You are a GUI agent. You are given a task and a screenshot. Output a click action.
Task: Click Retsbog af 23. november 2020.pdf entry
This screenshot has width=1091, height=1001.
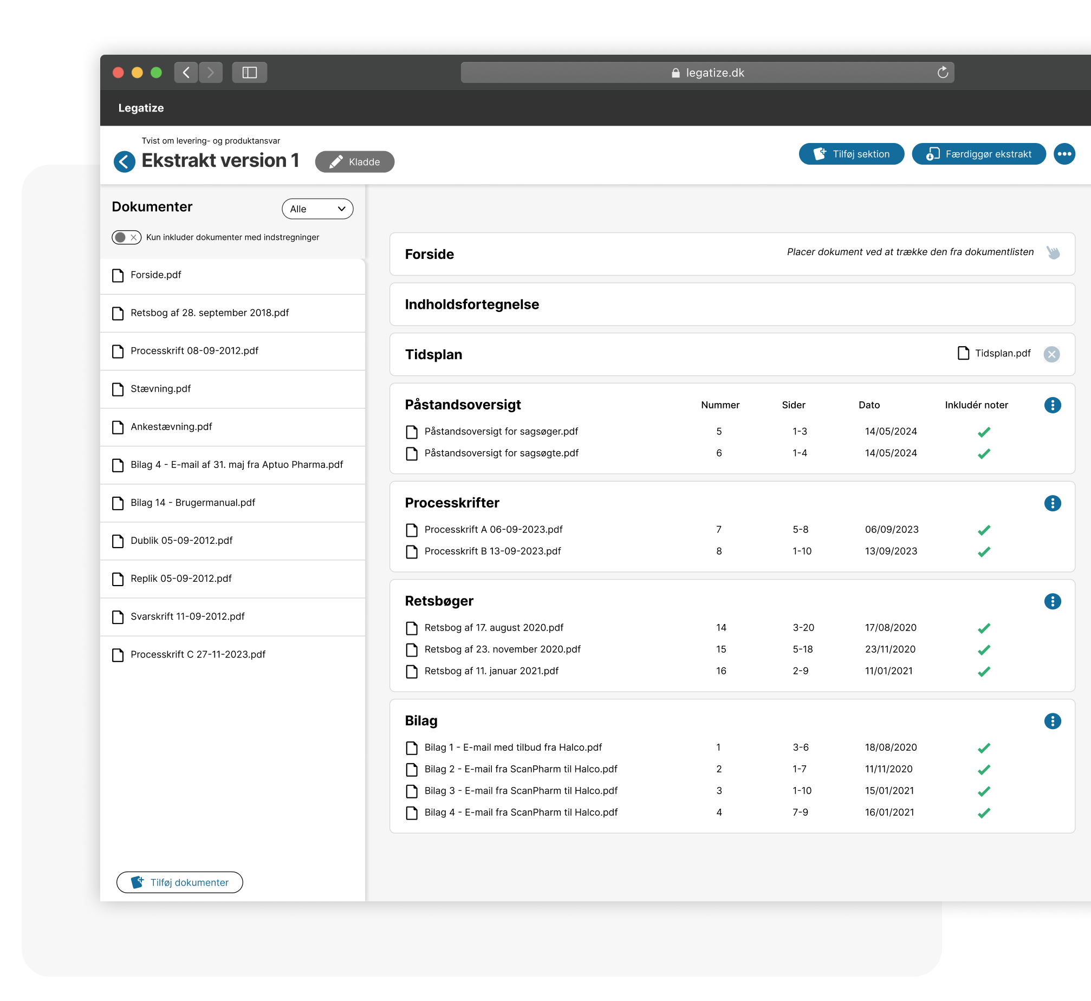point(503,649)
